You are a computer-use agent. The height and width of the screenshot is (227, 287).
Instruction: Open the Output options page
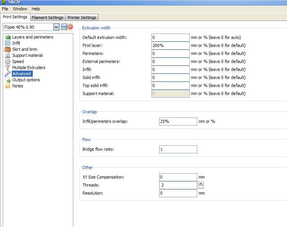click(x=26, y=80)
